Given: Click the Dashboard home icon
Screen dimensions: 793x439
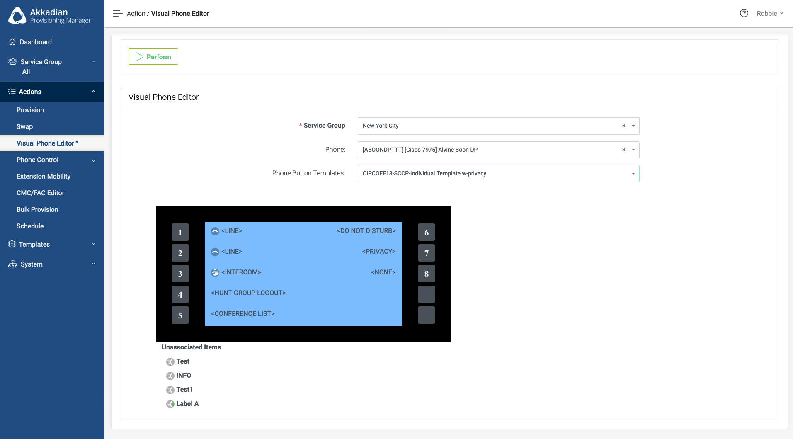Looking at the screenshot, I should pyautogui.click(x=12, y=42).
